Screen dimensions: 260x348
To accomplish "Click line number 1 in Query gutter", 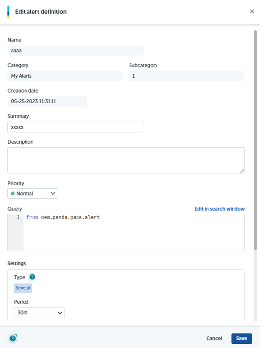I will pyautogui.click(x=18, y=217).
